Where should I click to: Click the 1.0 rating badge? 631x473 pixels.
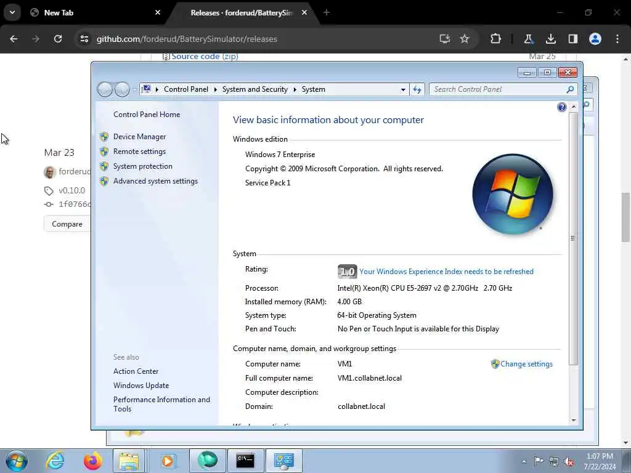point(347,272)
